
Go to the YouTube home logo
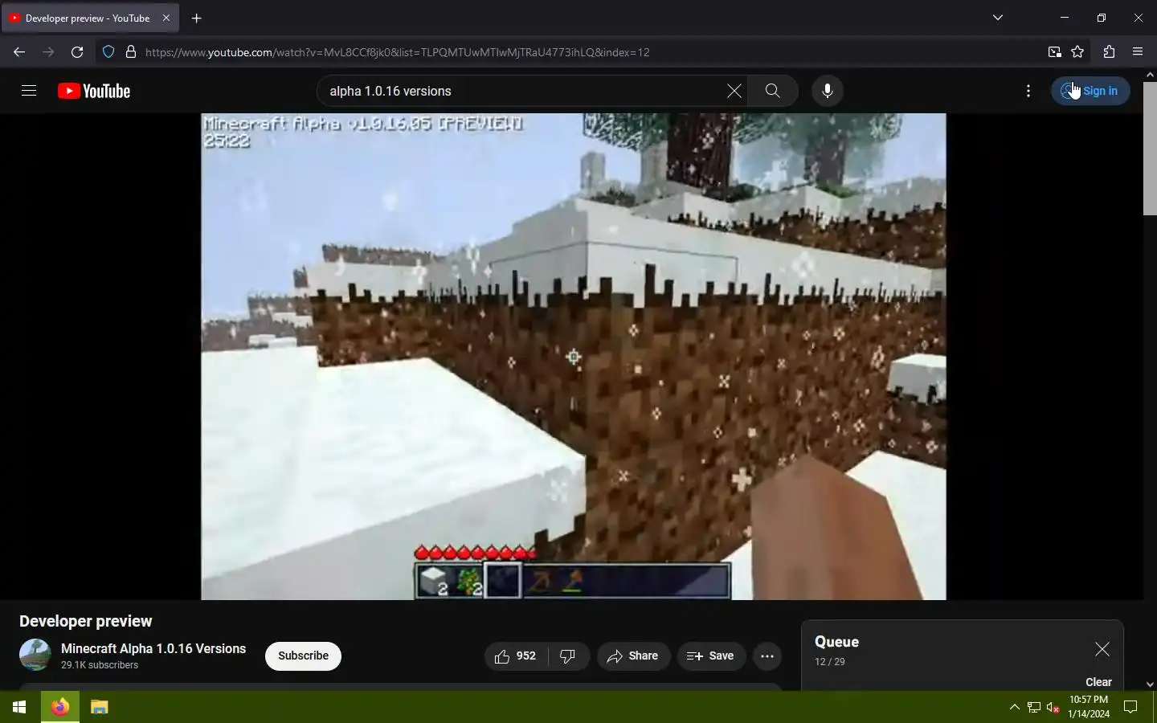click(94, 91)
